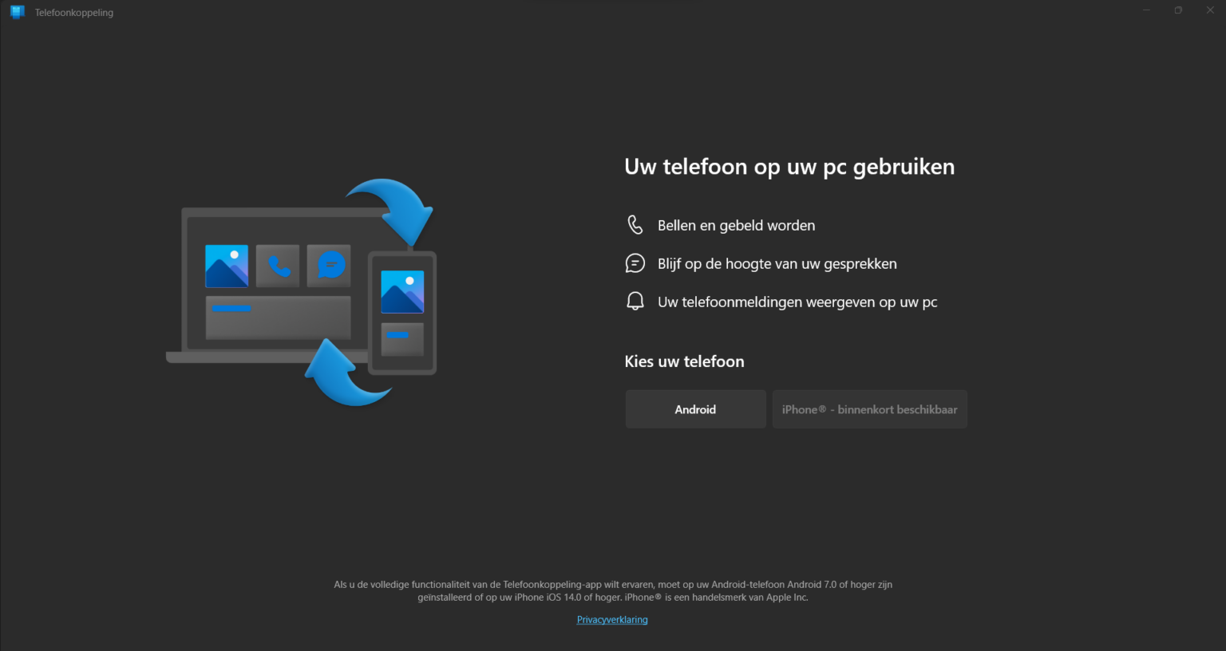Click the disabled iPhone binnenkort beschikbaar button
Viewport: 1226px width, 651px height.
[869, 408]
